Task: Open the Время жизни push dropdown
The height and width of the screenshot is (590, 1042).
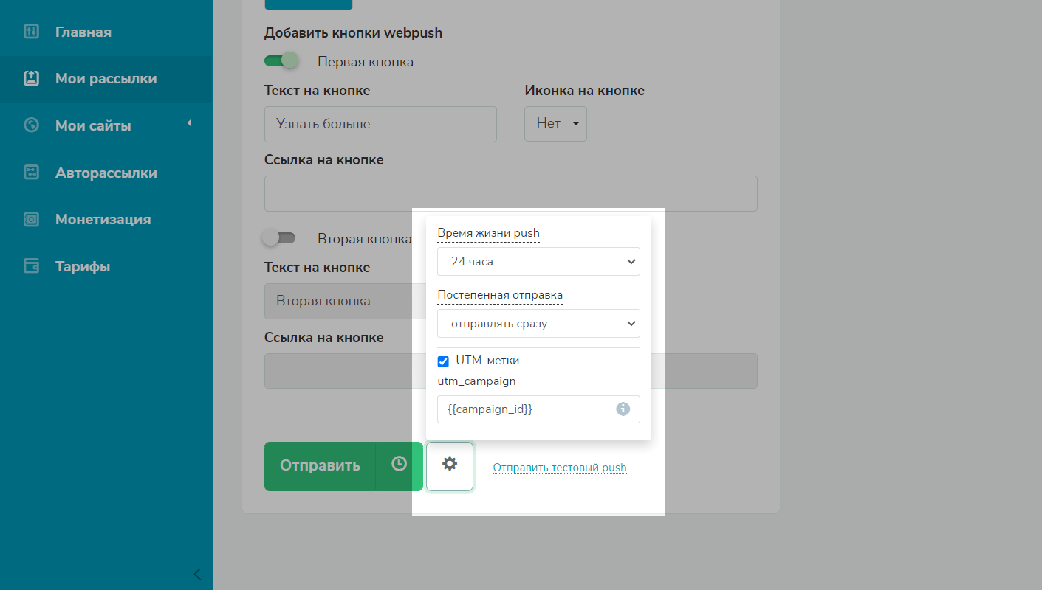Action: [x=538, y=262]
